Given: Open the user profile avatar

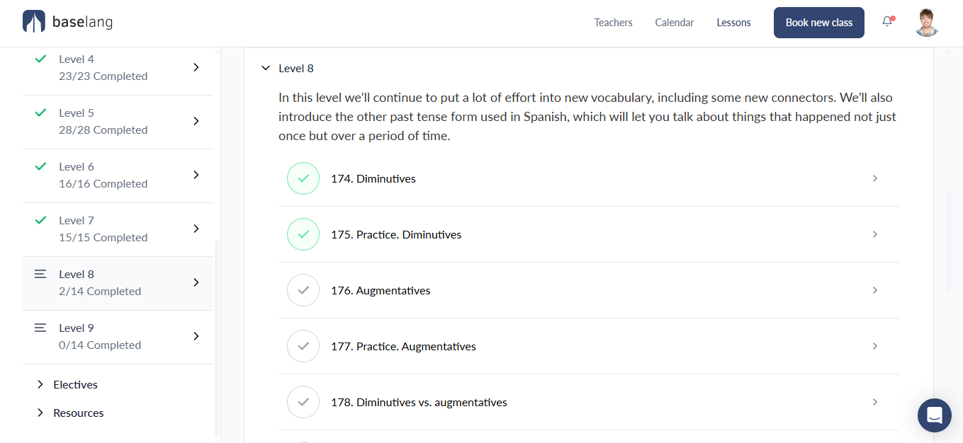Looking at the screenshot, I should pyautogui.click(x=927, y=23).
